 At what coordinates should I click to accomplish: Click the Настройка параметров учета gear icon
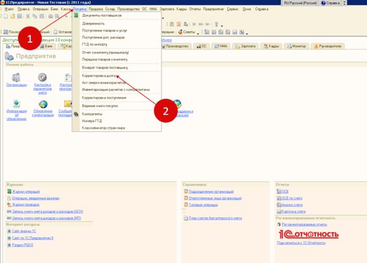[42, 77]
